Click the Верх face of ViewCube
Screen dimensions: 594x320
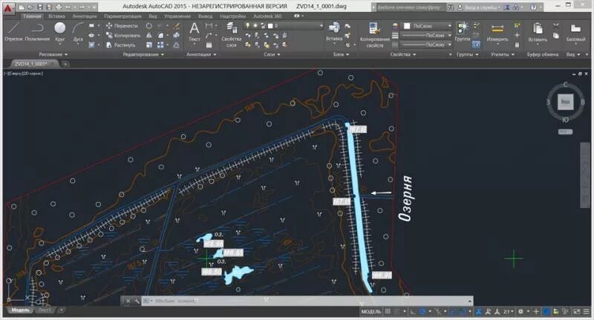(x=565, y=102)
